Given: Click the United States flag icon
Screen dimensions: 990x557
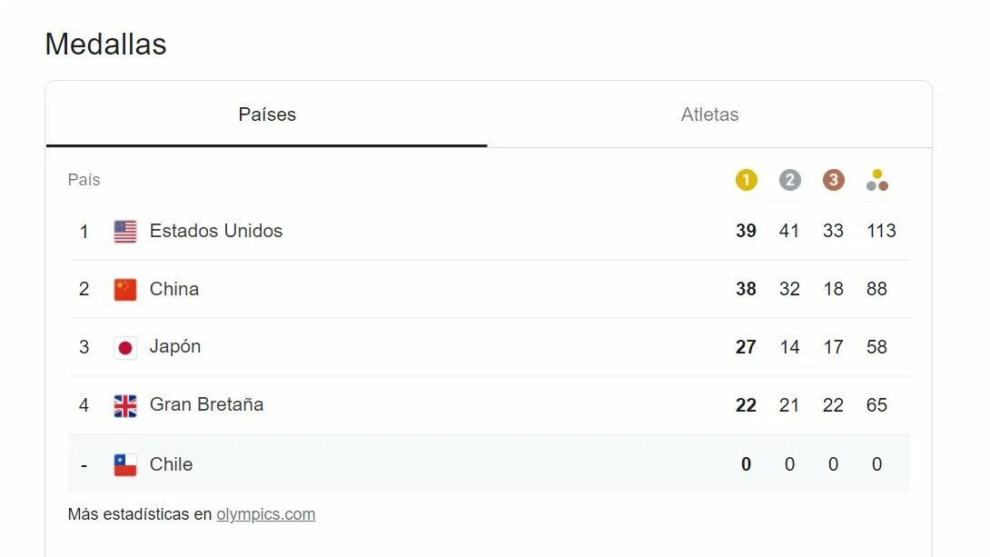Looking at the screenshot, I should pyautogui.click(x=125, y=232).
